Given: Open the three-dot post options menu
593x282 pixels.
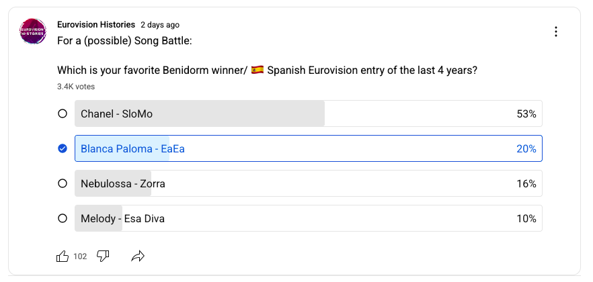Looking at the screenshot, I should [556, 32].
